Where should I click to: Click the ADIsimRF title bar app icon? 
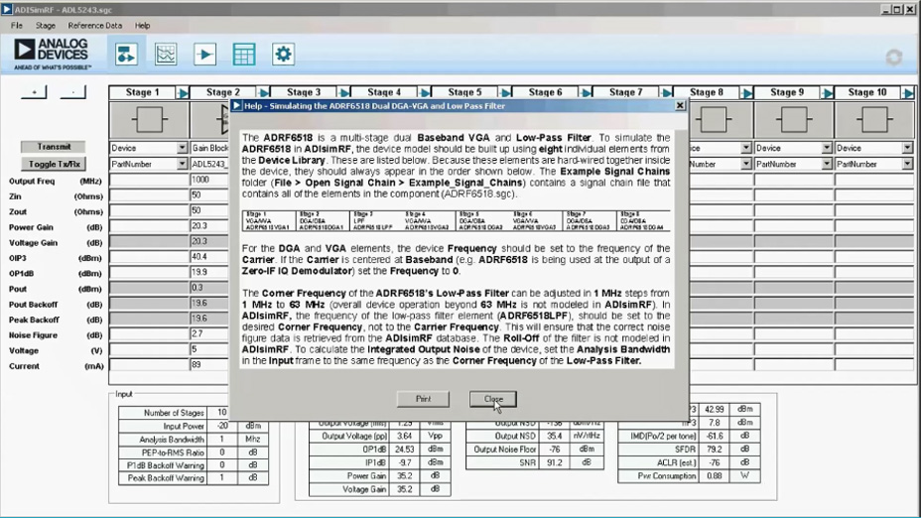(x=7, y=9)
